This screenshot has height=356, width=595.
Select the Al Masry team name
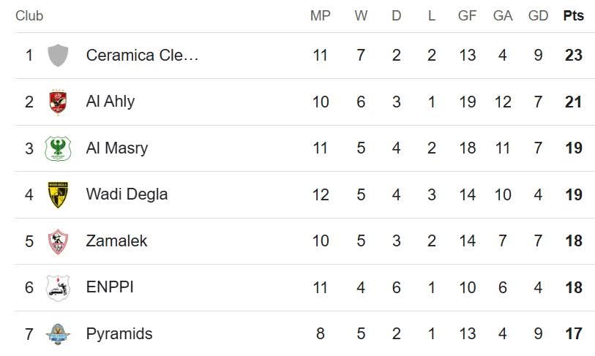[117, 148]
